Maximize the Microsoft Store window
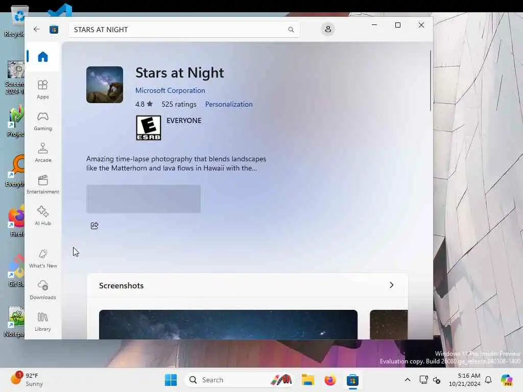 tap(397, 25)
